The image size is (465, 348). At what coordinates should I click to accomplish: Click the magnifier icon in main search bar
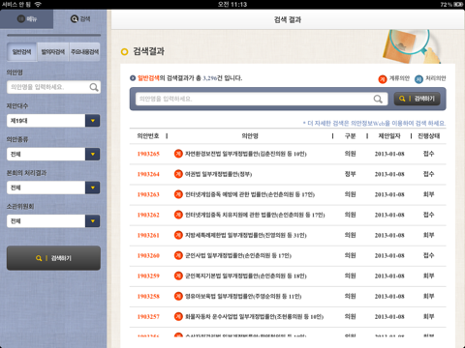pyautogui.click(x=378, y=99)
